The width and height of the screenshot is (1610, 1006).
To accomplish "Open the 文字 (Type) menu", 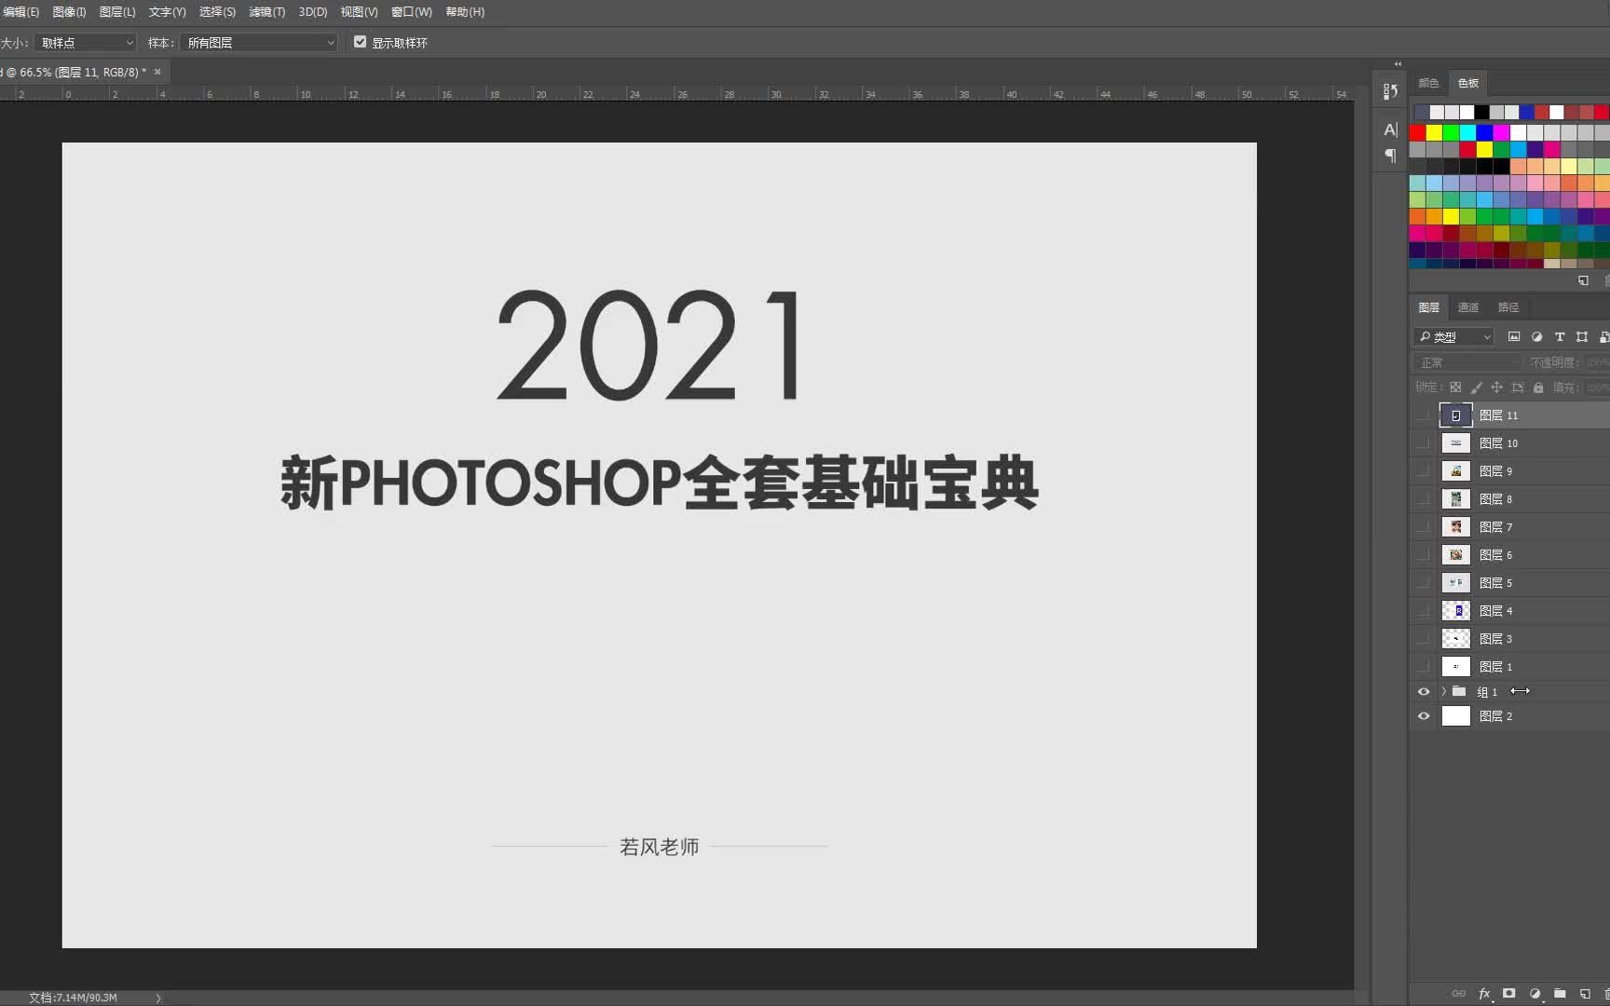I will coord(168,12).
